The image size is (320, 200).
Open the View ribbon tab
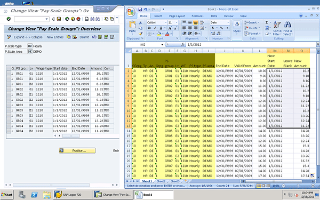pos(243,16)
